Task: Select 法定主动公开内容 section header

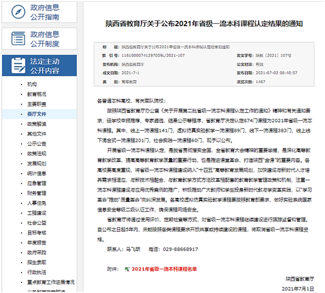Action: tap(40, 66)
